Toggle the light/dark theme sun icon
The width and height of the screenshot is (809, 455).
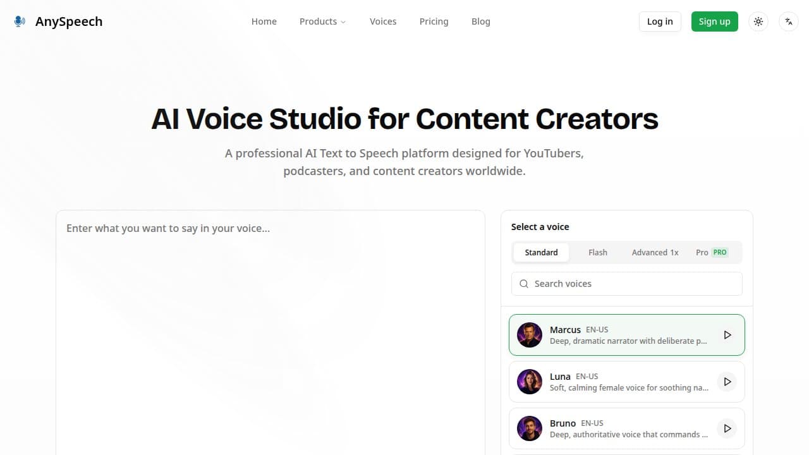click(x=758, y=21)
